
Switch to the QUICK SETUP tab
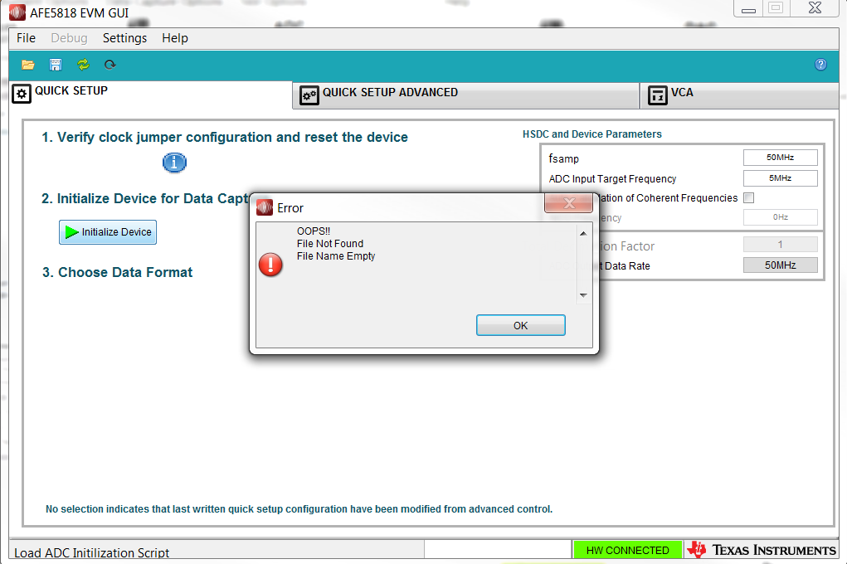(150, 94)
